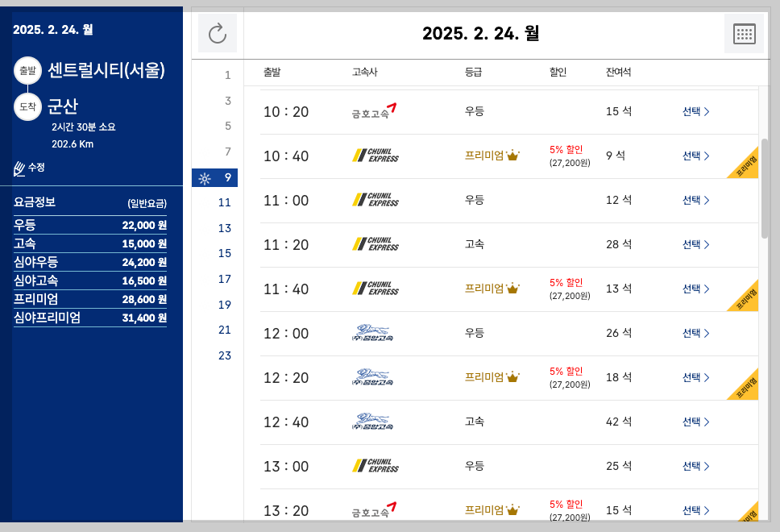
Task: Click the CHUNIL EXPRESS logo at 11:00
Action: (375, 200)
